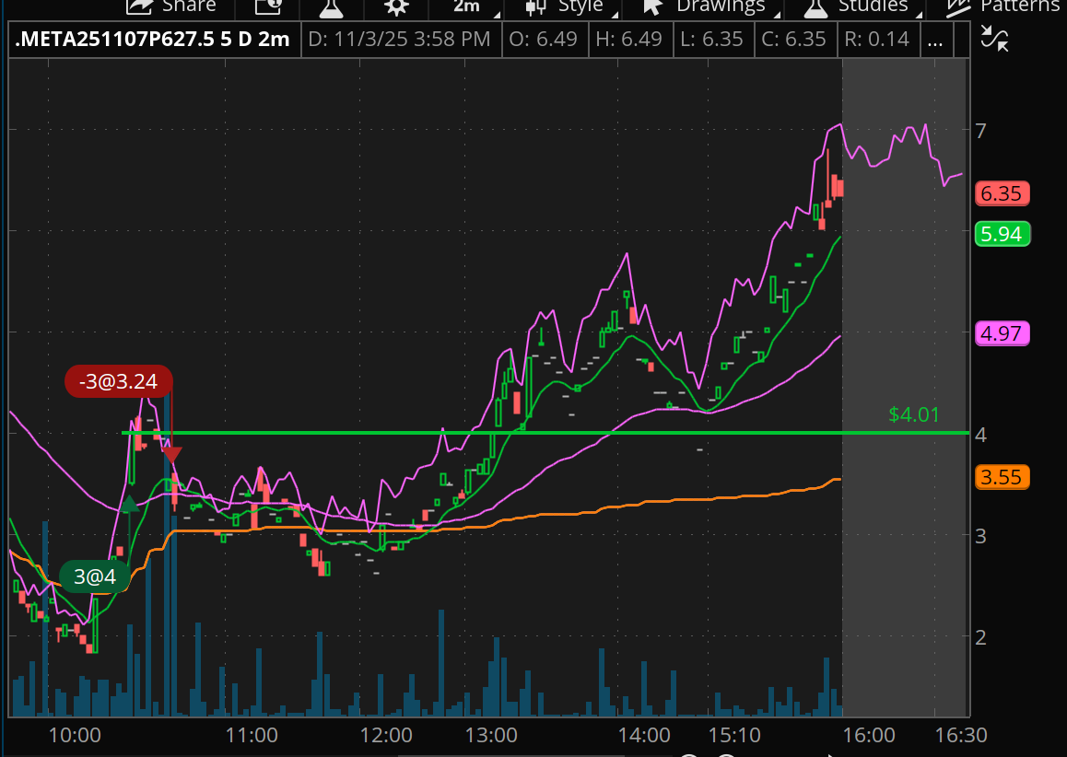The image size is (1067, 757).
Task: Click the 15:10 time axis label
Action: coord(734,735)
